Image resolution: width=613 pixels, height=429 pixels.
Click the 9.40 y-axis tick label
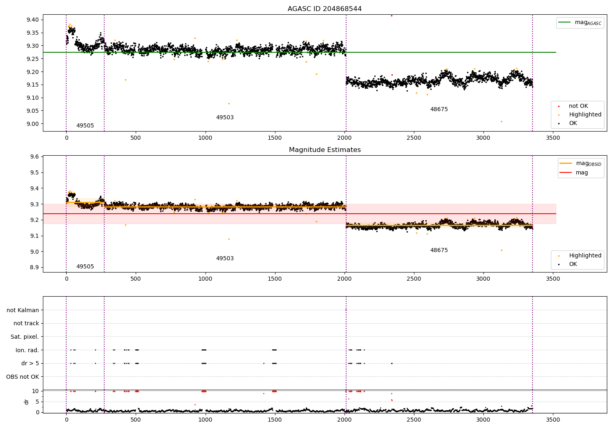click(x=33, y=20)
